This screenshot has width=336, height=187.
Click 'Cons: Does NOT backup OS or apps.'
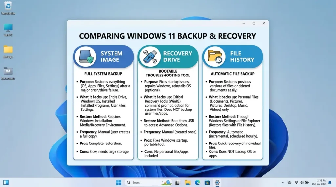coord(233,154)
